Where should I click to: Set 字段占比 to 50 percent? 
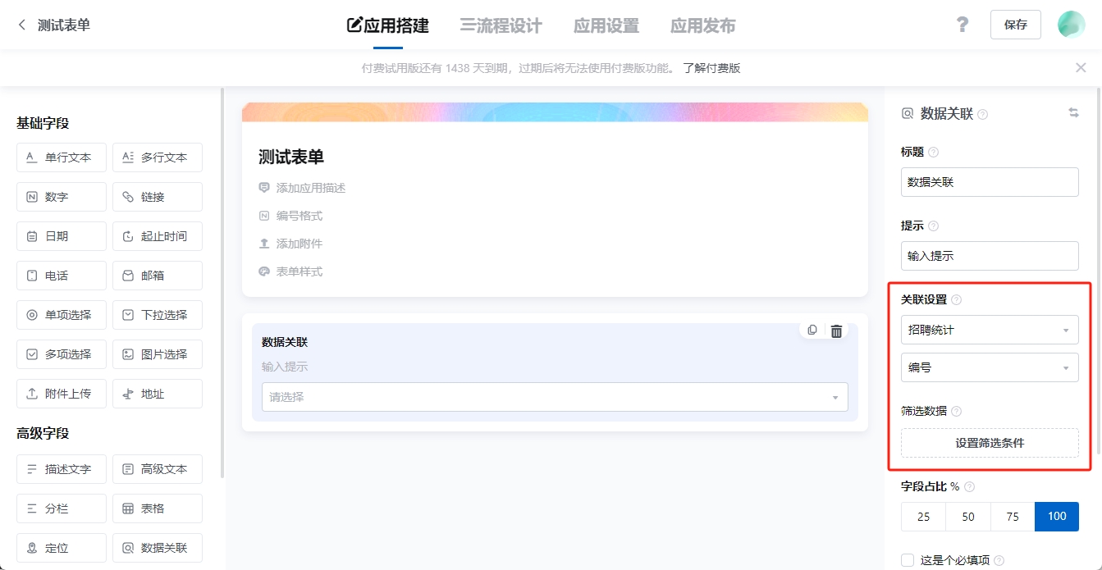click(967, 517)
